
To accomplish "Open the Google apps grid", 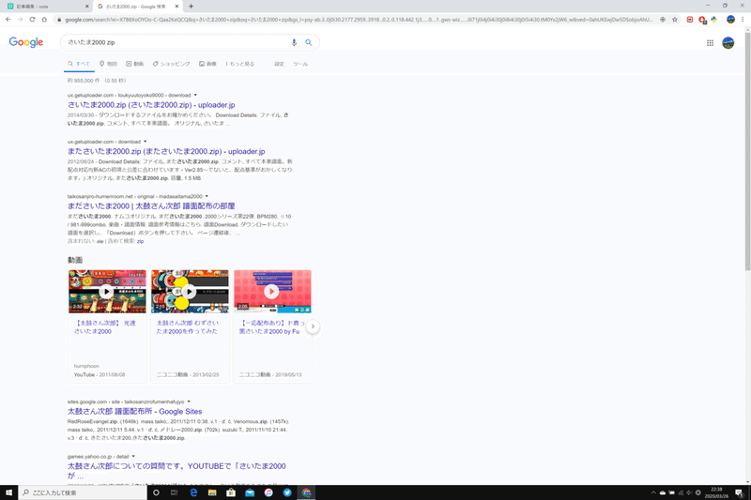I will click(x=710, y=43).
